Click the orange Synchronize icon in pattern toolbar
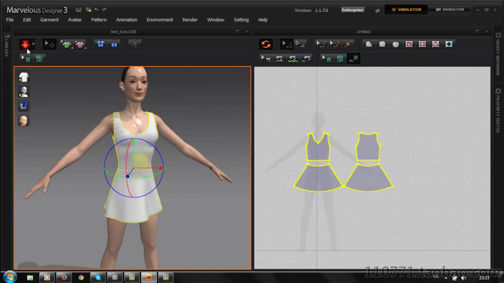The width and height of the screenshot is (504, 283). [266, 44]
